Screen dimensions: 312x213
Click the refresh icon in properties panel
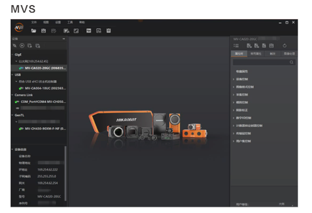tap(285, 46)
